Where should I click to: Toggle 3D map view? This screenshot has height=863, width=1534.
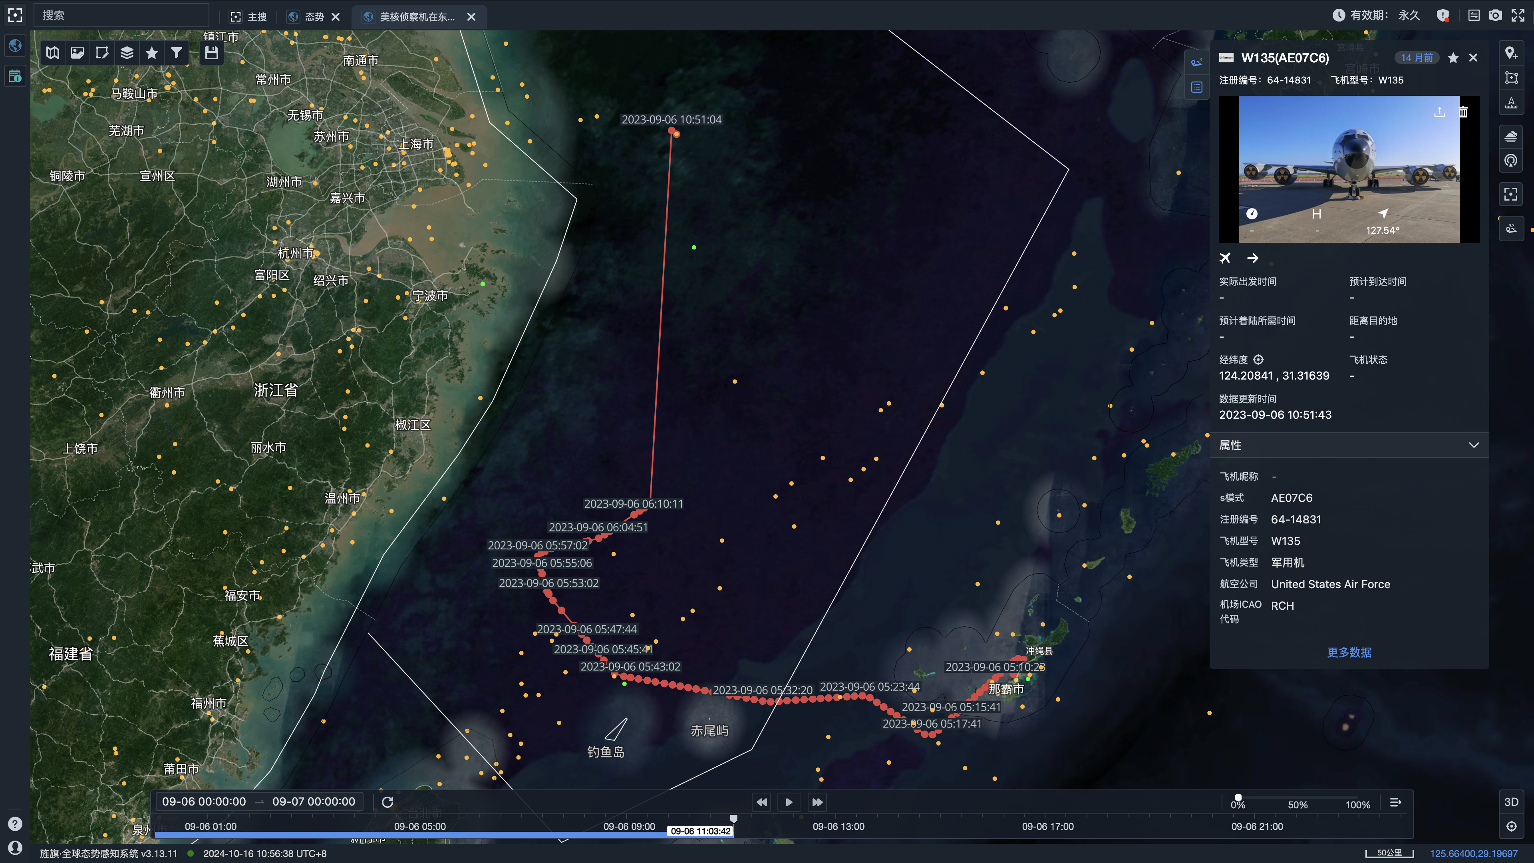pyautogui.click(x=1511, y=801)
